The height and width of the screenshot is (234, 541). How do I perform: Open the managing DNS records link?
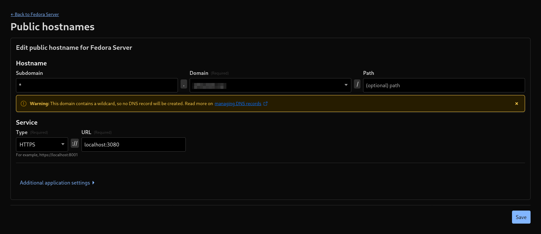point(238,103)
